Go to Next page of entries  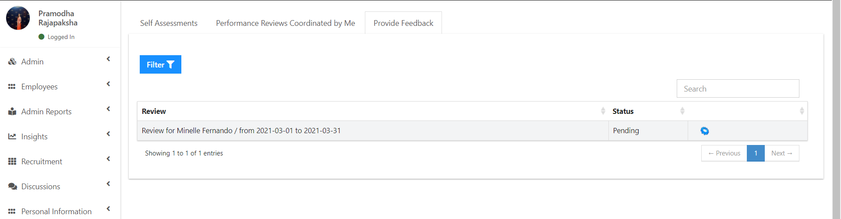782,153
